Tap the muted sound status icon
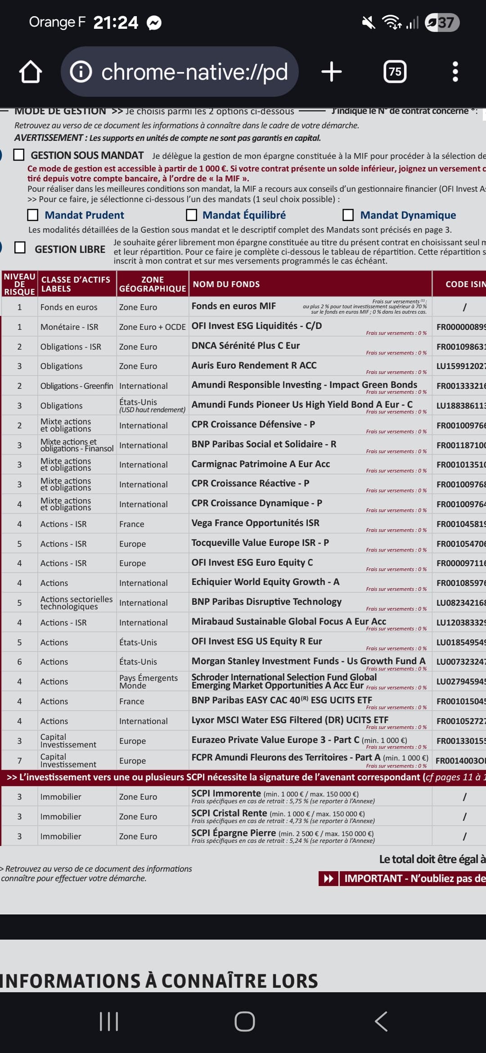This screenshot has width=486, height=1053. 369,22
